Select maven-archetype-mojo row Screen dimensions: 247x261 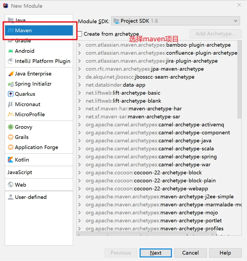(x=159, y=212)
